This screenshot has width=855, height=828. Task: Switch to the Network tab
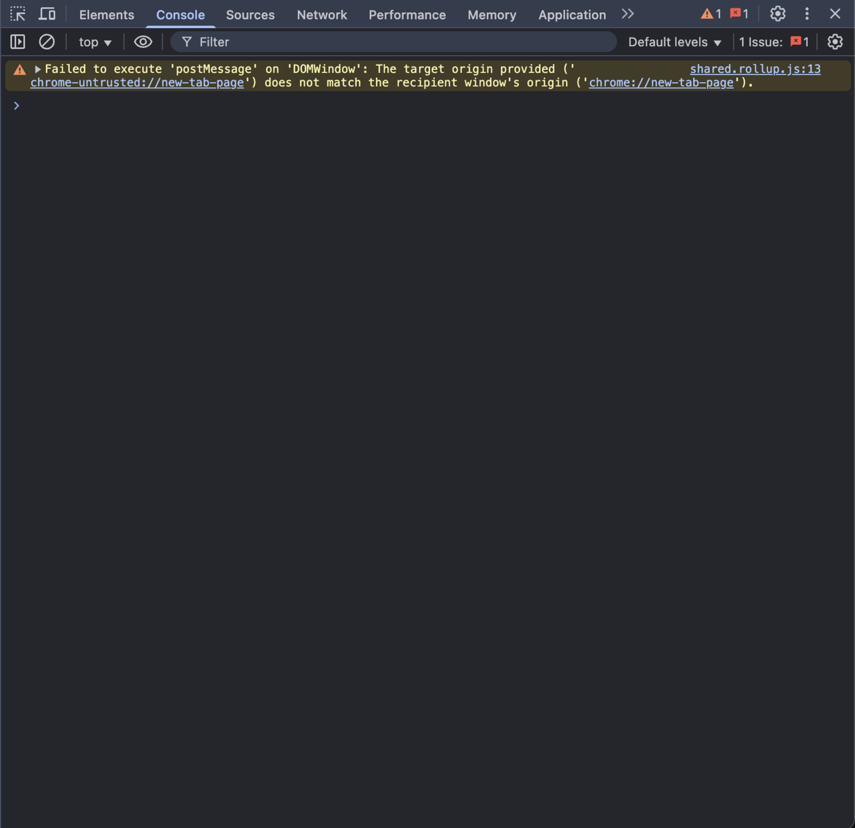coord(322,15)
